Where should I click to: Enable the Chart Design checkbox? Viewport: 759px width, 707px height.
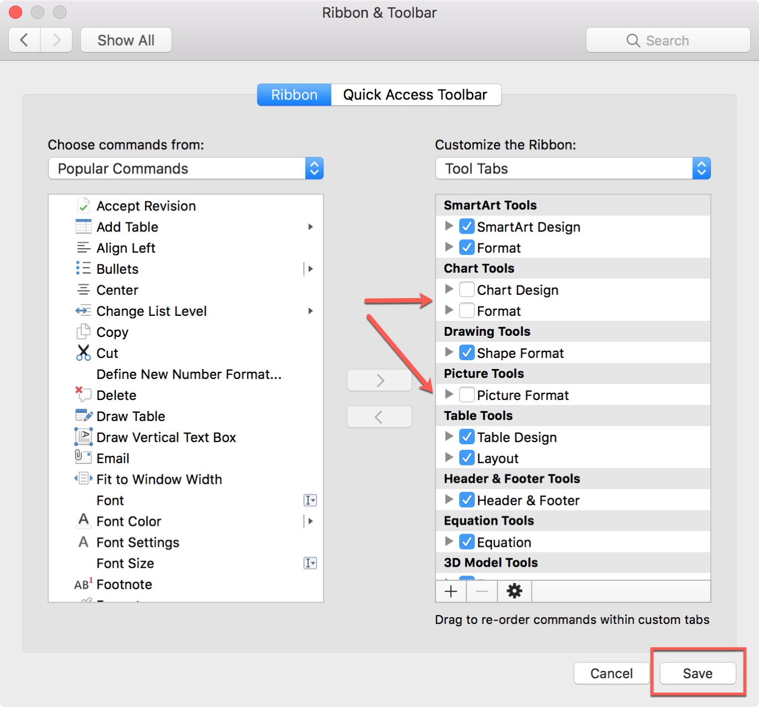467,289
